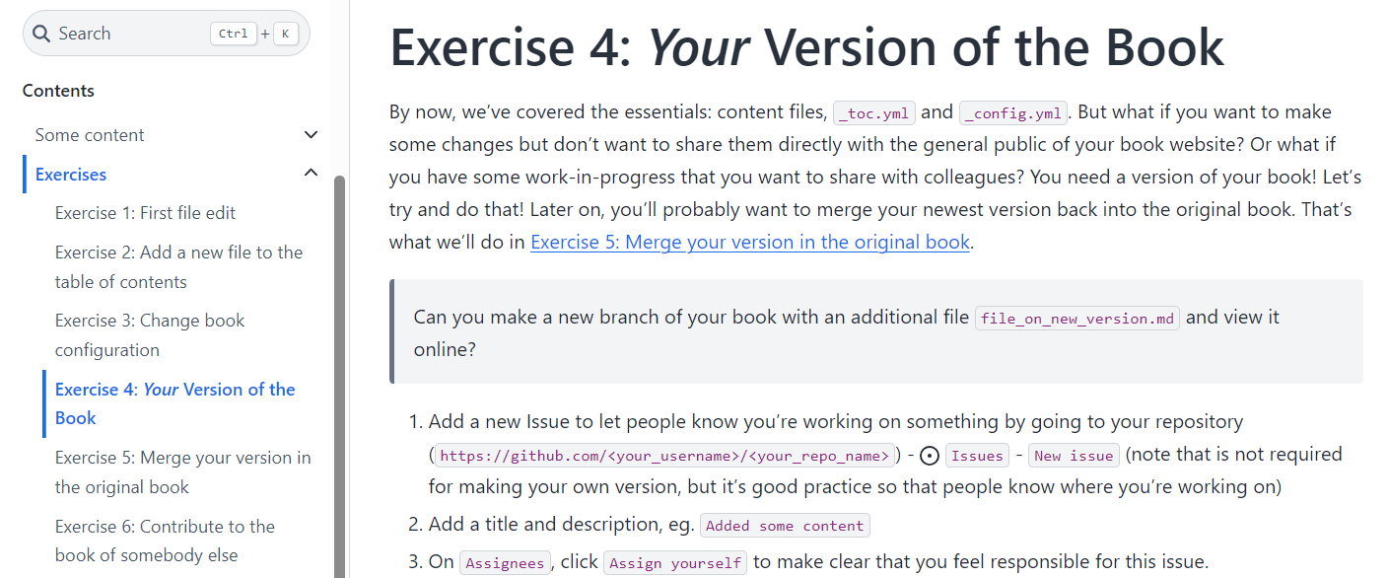Image resolution: width=1388 pixels, height=578 pixels.
Task: Focus the Search input field
Action: [x=128, y=34]
